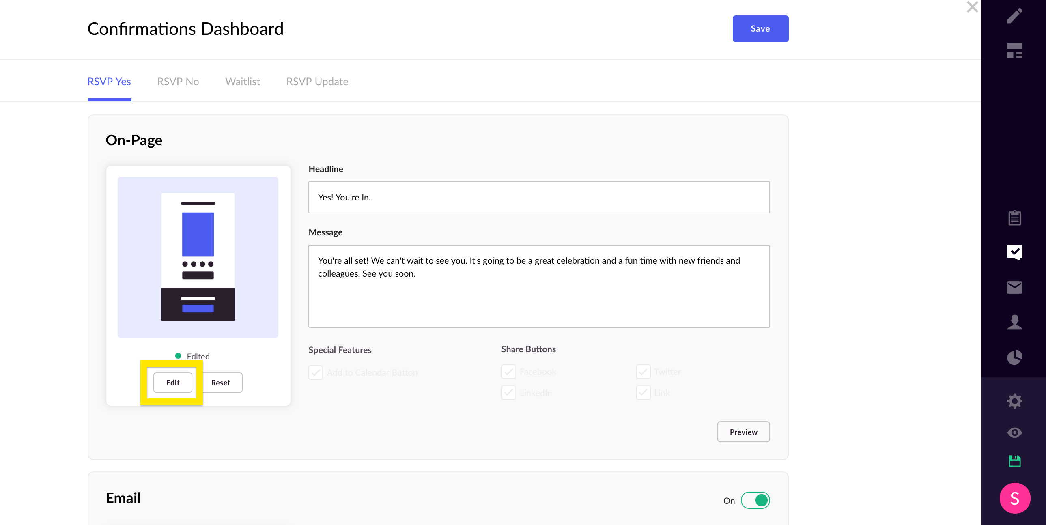Open the guest person icon in sidebar

tap(1014, 322)
